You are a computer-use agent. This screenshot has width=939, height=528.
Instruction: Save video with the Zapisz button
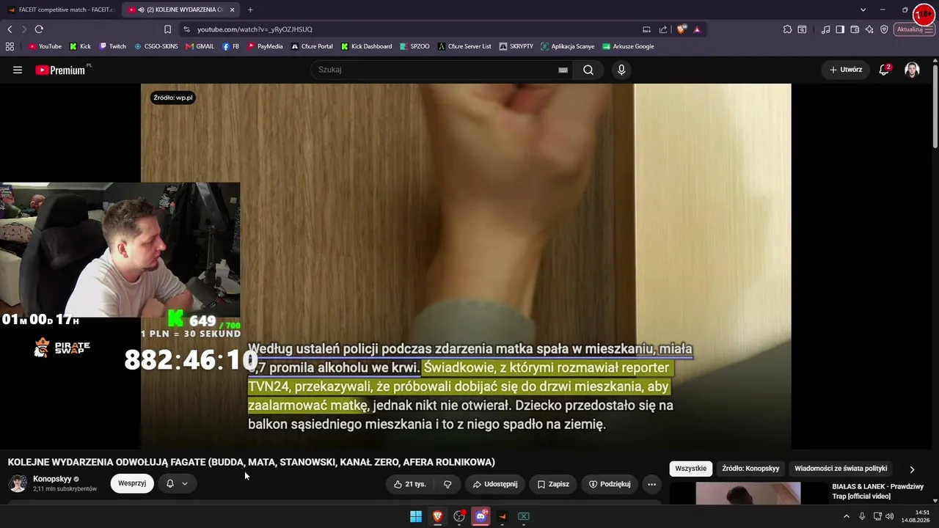(x=553, y=484)
